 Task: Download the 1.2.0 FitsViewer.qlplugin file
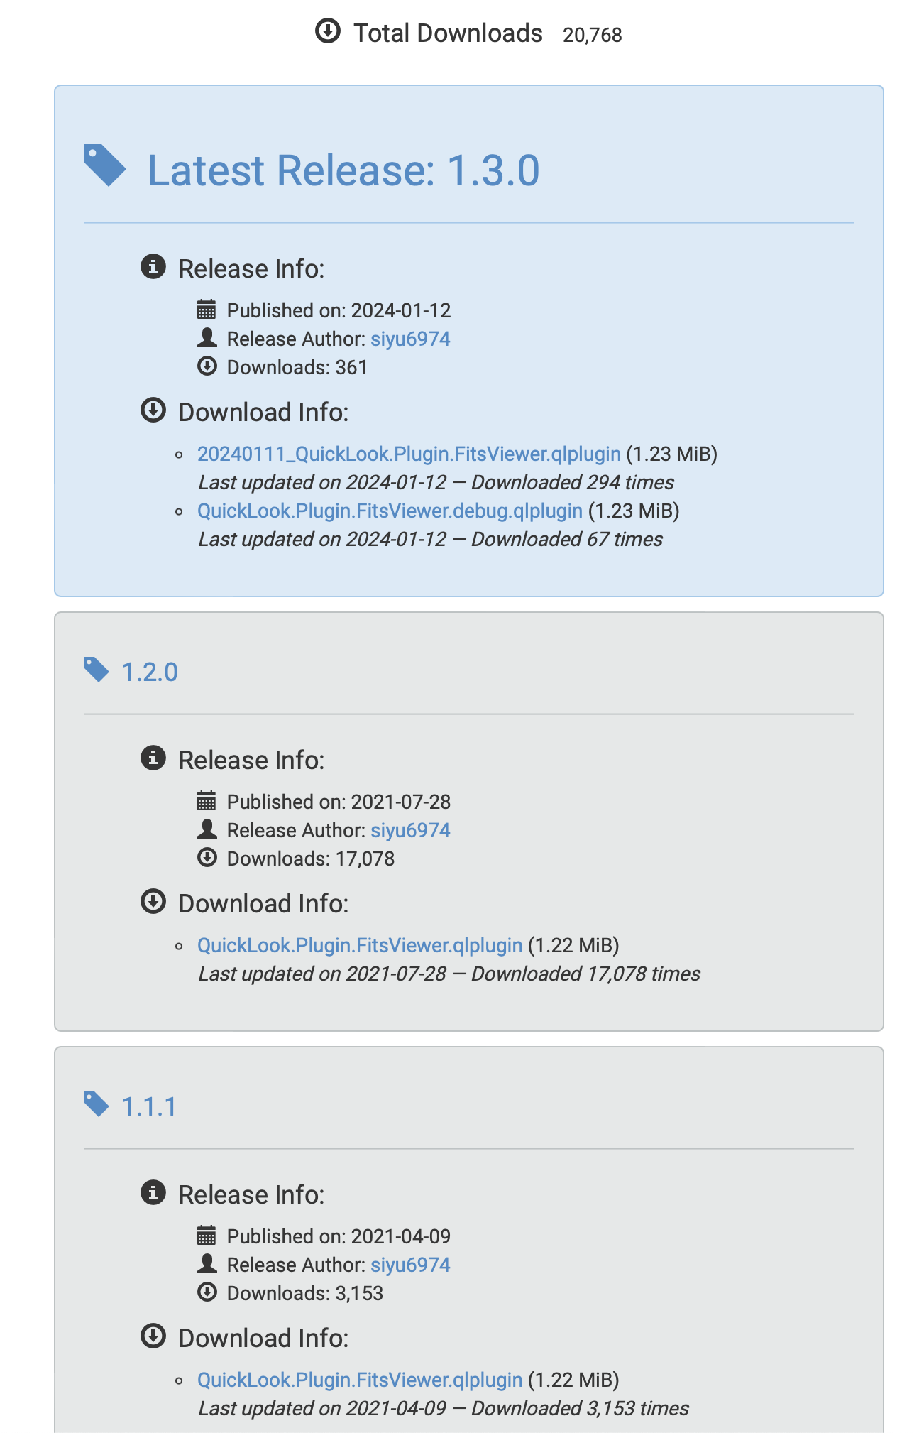[x=360, y=945]
